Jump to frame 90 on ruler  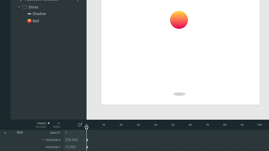click(x=242, y=125)
